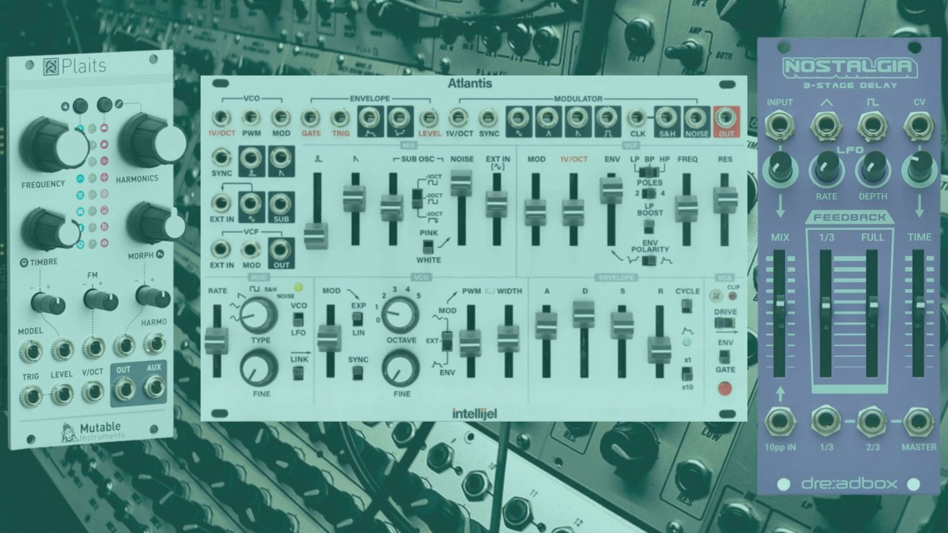Click the Nostalgia INPUT jack
948x533 pixels.
[x=779, y=126]
